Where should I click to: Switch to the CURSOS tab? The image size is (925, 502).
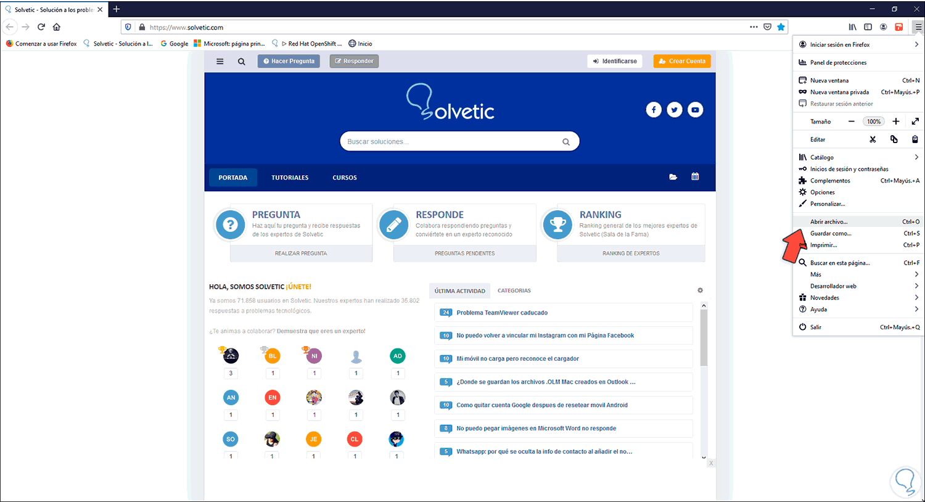point(345,178)
